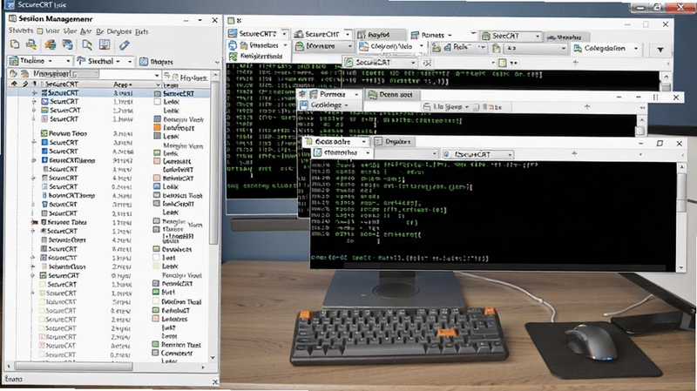Click the yellow note icon on back window tab bar
The width and height of the screenshot is (697, 391).
(x=503, y=63)
